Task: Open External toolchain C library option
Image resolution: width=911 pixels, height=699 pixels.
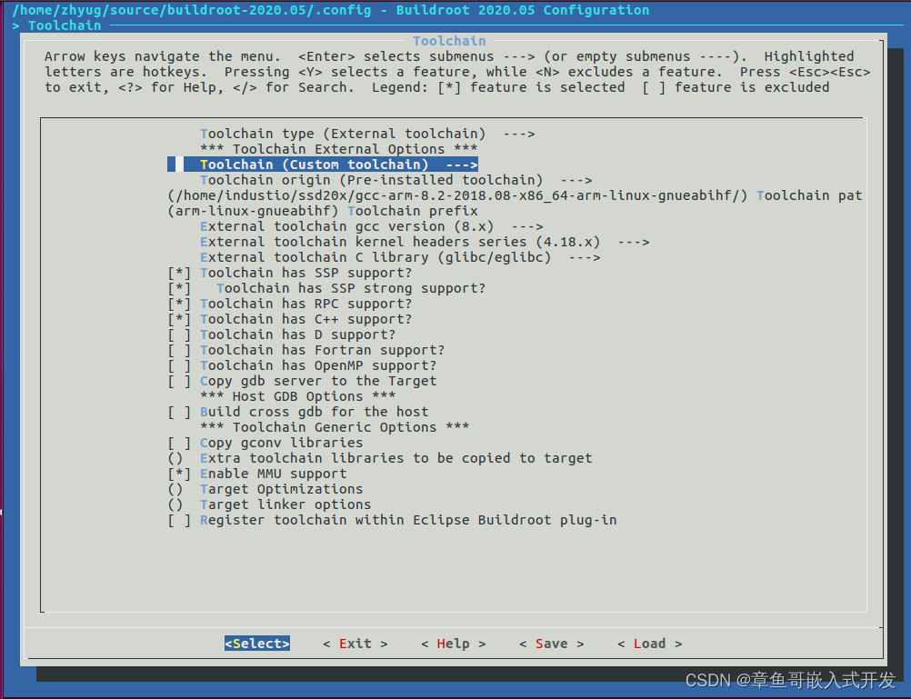Action: click(400, 257)
